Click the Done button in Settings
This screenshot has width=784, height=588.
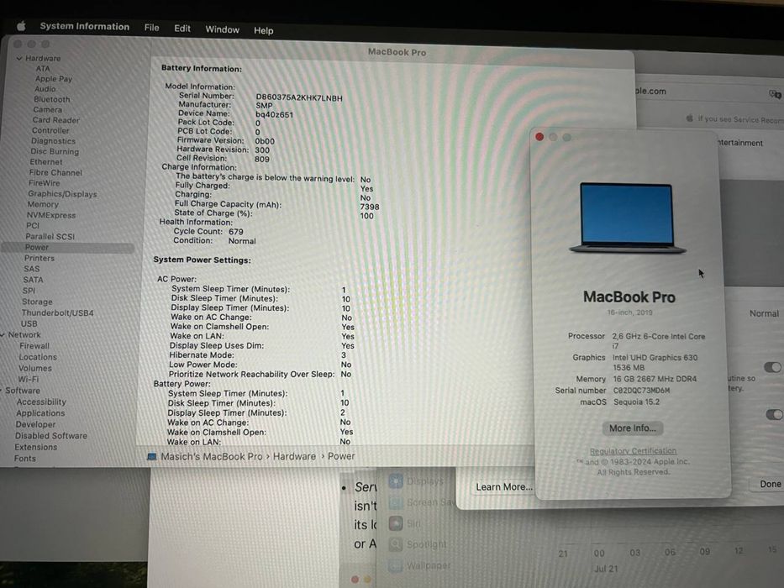point(770,484)
